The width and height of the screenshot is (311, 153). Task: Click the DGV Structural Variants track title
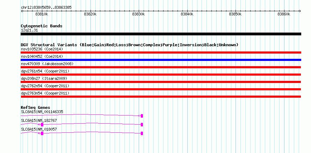point(130,45)
